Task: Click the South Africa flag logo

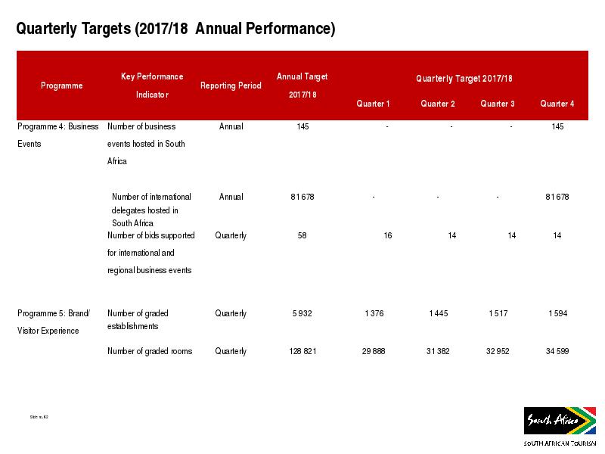Action: coord(560,421)
